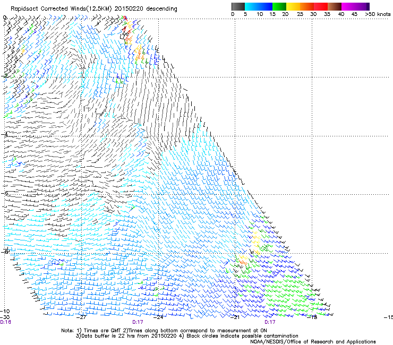Image resolution: width=393 pixels, height=345 pixels.
Task: Click the legend label '10'
Action: pos(260,14)
